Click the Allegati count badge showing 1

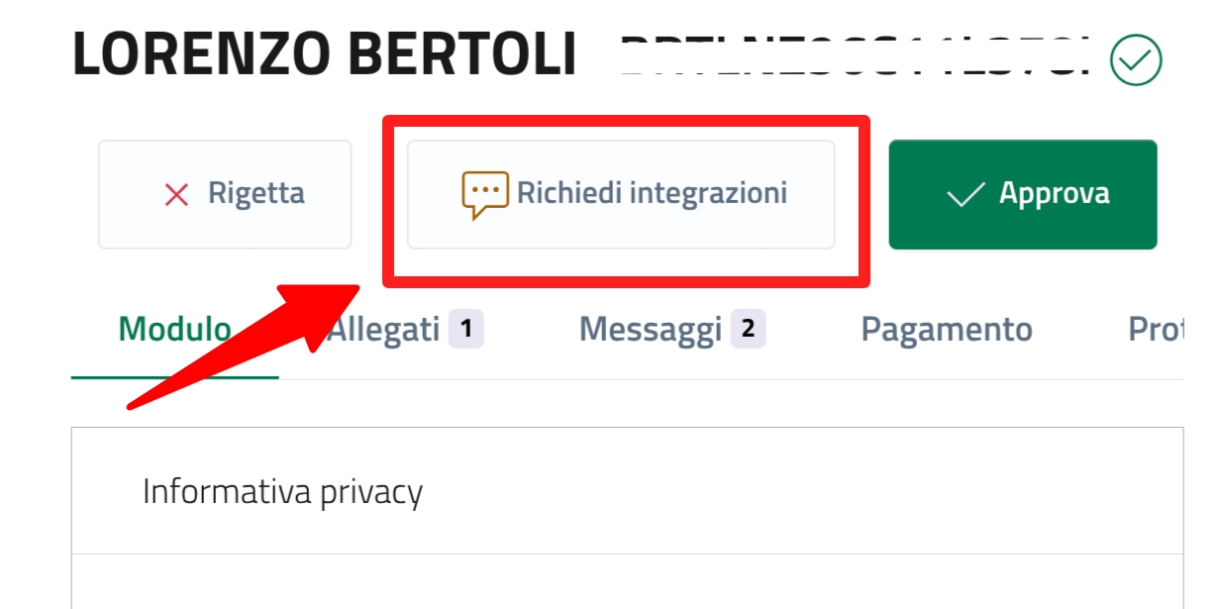pos(466,329)
